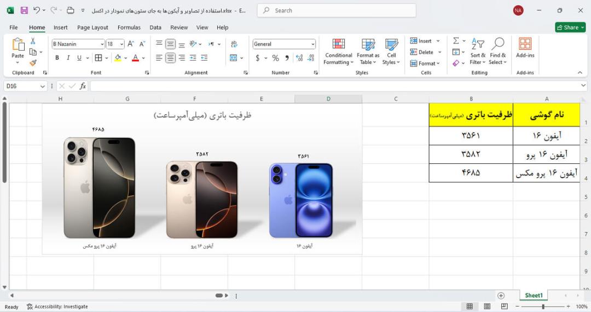
Task: Click the Share button
Action: [x=570, y=27]
